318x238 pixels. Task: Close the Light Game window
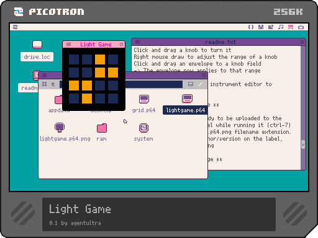point(121,45)
